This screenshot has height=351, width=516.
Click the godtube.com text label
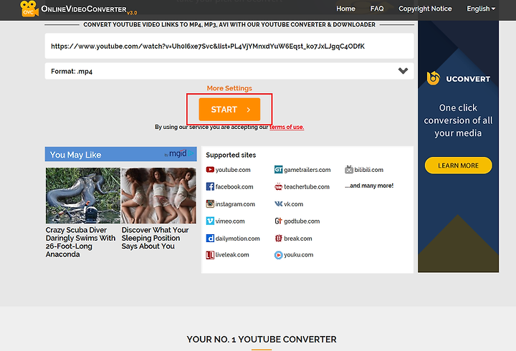pyautogui.click(x=302, y=221)
